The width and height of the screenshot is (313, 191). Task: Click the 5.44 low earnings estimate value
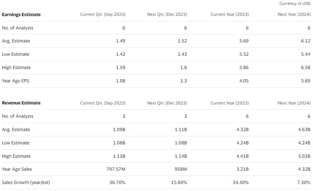tap(305, 54)
